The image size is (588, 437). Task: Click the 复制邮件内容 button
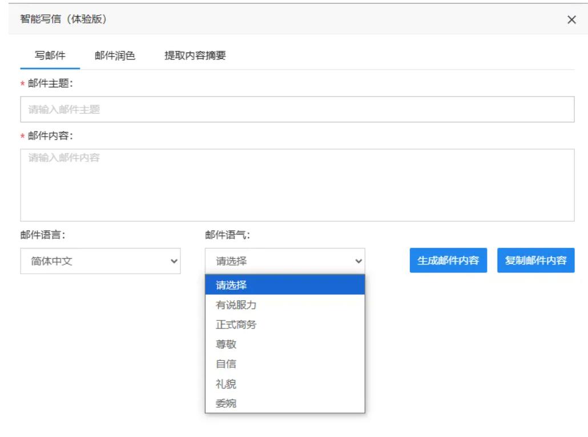535,260
